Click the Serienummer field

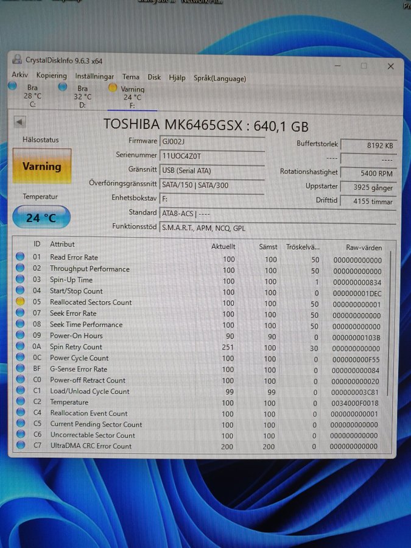211,156
